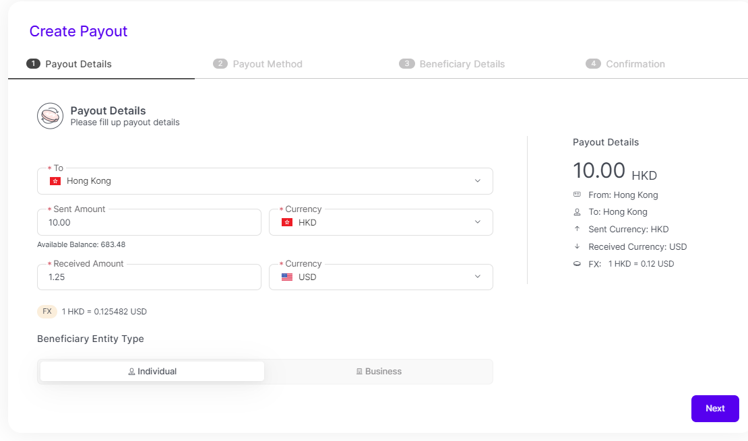Click the Hong Kong flag in To field
The width and height of the screenshot is (748, 441).
[x=55, y=181]
